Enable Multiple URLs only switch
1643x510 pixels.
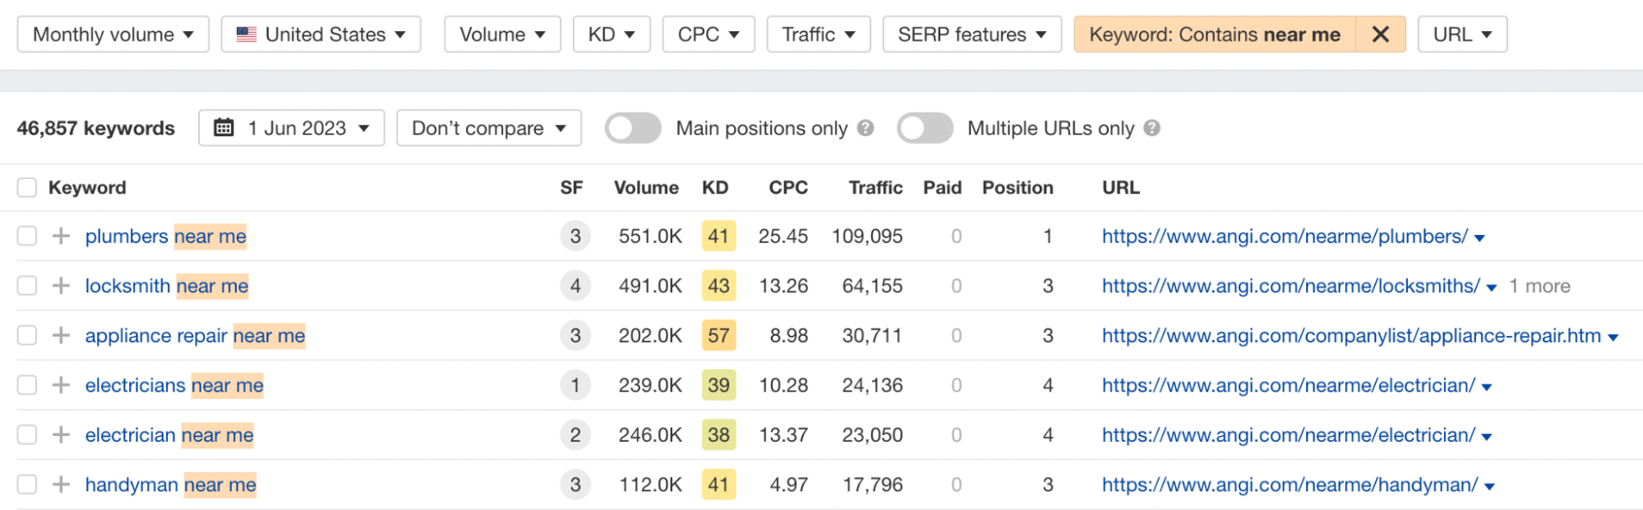[x=925, y=128]
